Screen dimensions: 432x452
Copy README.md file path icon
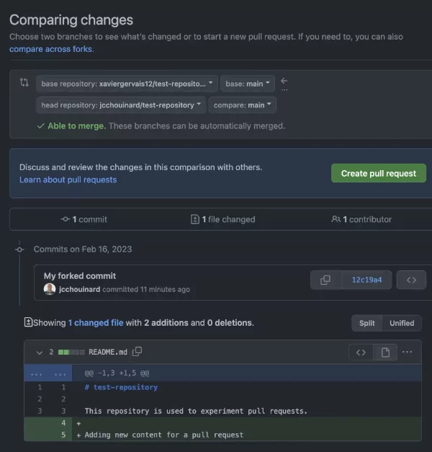point(138,352)
